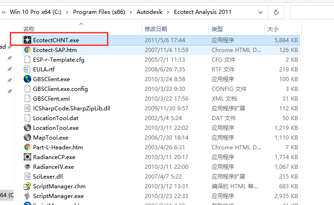
Task: Click the XML 文档 type cell
Action: (224, 99)
